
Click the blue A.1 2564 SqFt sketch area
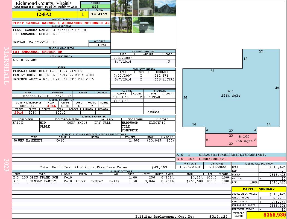230,93
